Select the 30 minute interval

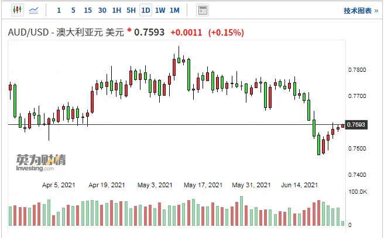click(102, 10)
